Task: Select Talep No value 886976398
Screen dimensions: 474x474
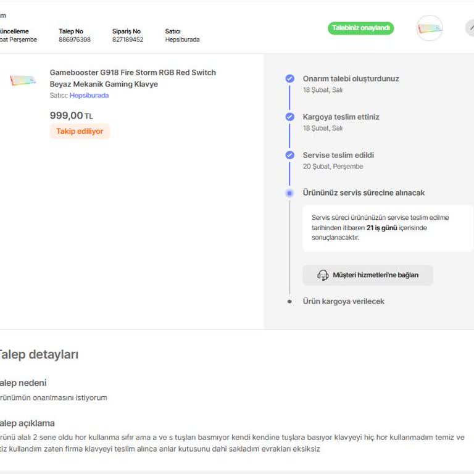Action: 75,39
